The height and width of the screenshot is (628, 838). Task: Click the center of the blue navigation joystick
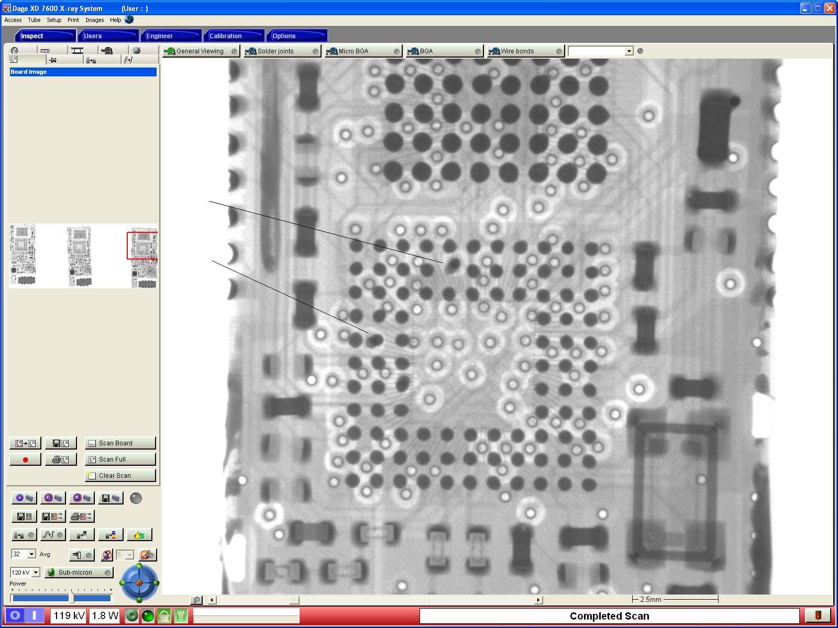[x=139, y=582]
